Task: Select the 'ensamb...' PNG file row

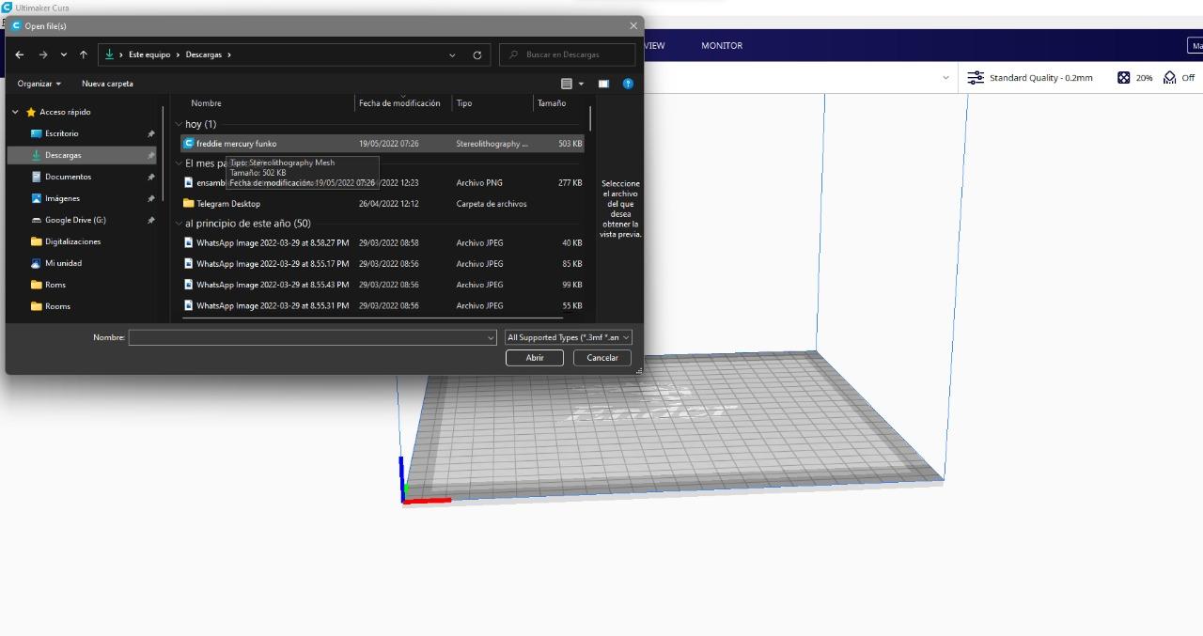Action: coord(382,183)
